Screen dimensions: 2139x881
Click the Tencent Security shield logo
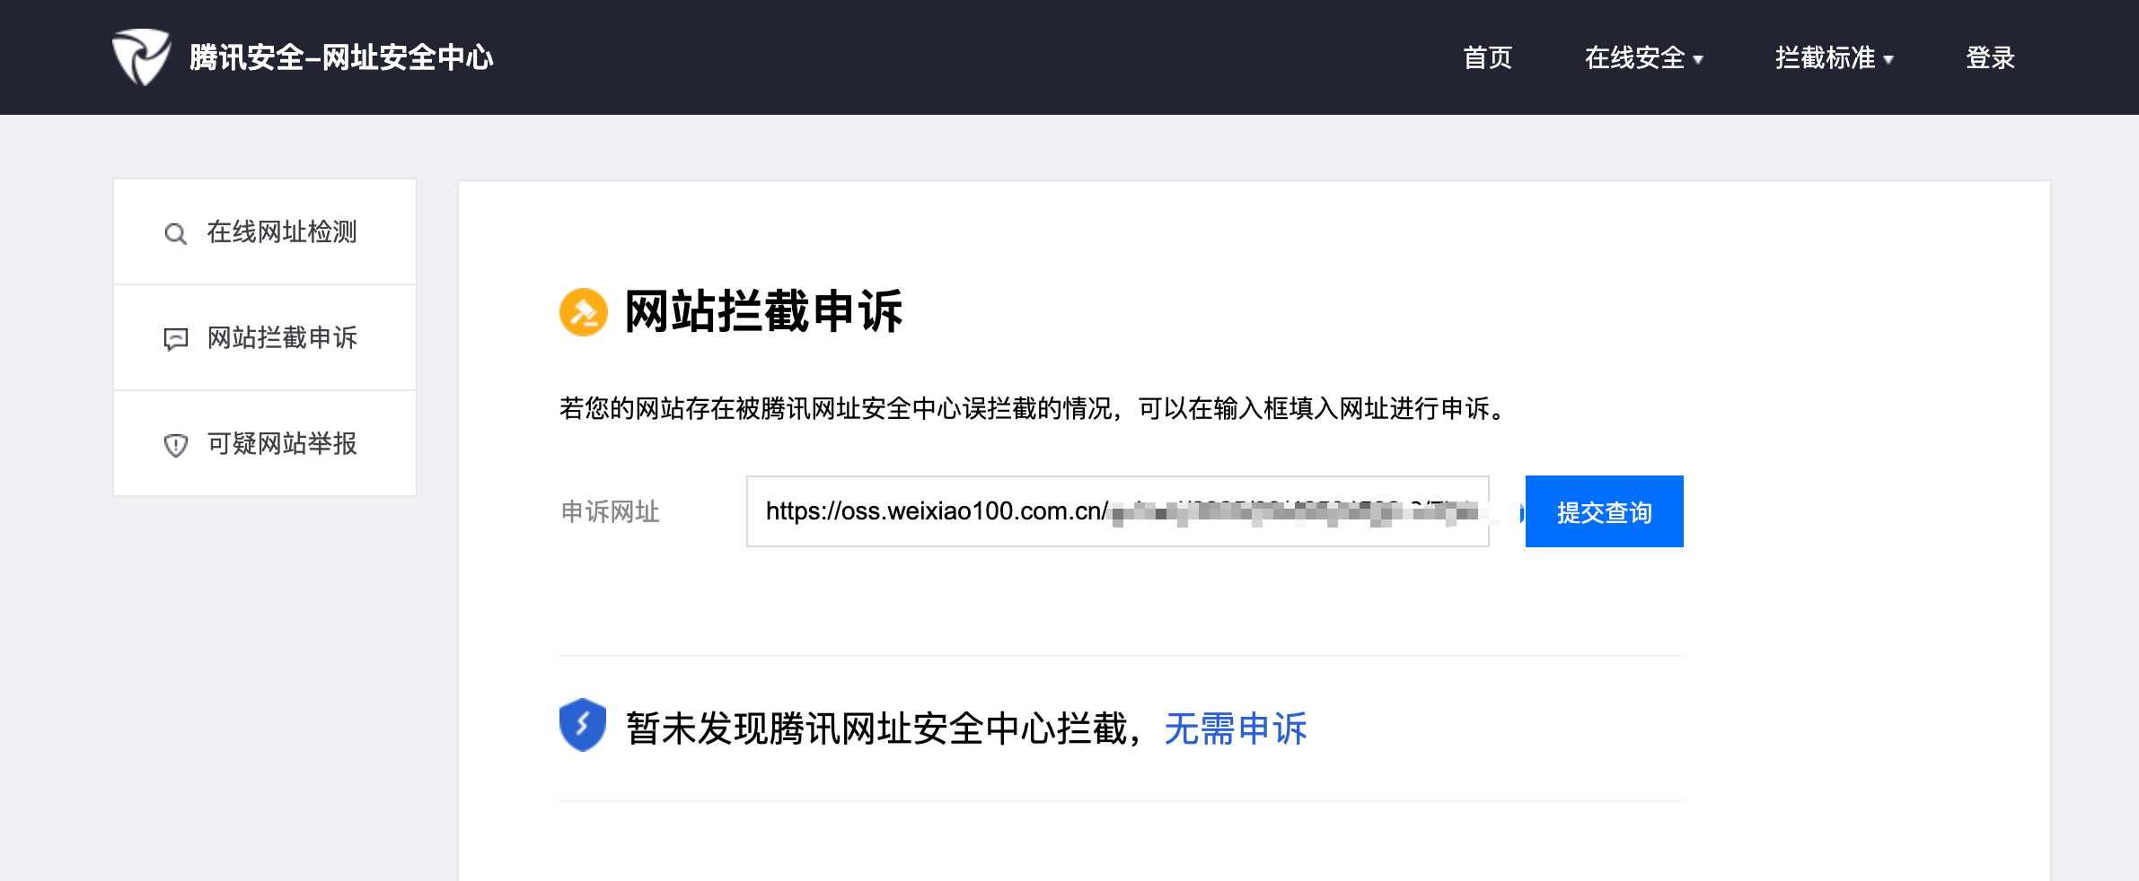pyautogui.click(x=141, y=57)
